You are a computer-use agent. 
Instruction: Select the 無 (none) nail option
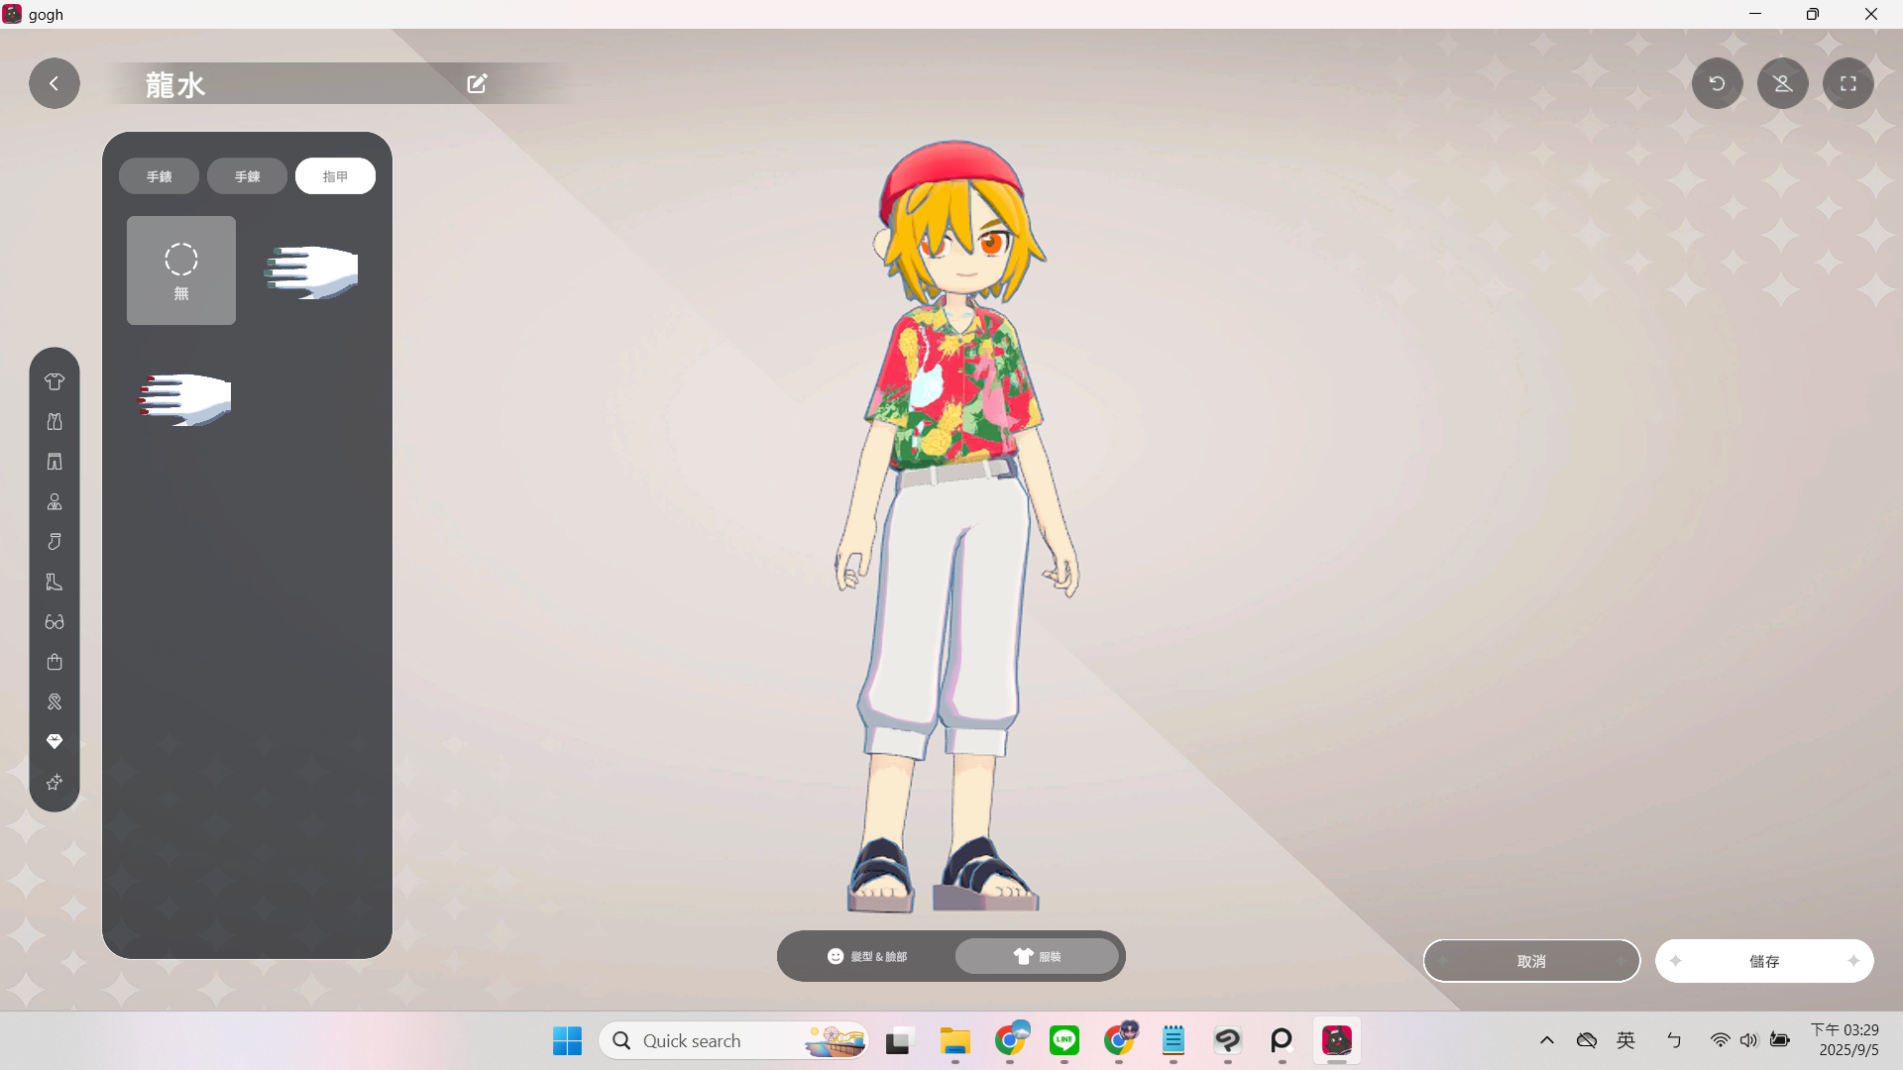click(181, 270)
